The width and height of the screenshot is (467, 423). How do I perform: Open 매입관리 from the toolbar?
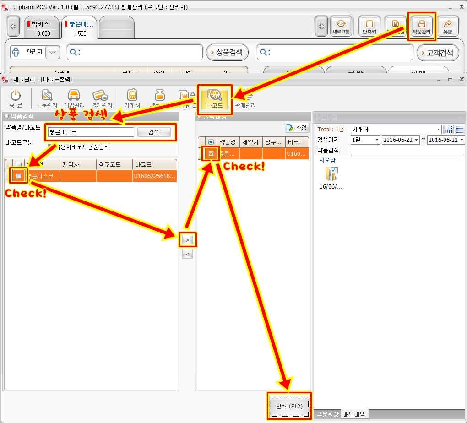74,98
